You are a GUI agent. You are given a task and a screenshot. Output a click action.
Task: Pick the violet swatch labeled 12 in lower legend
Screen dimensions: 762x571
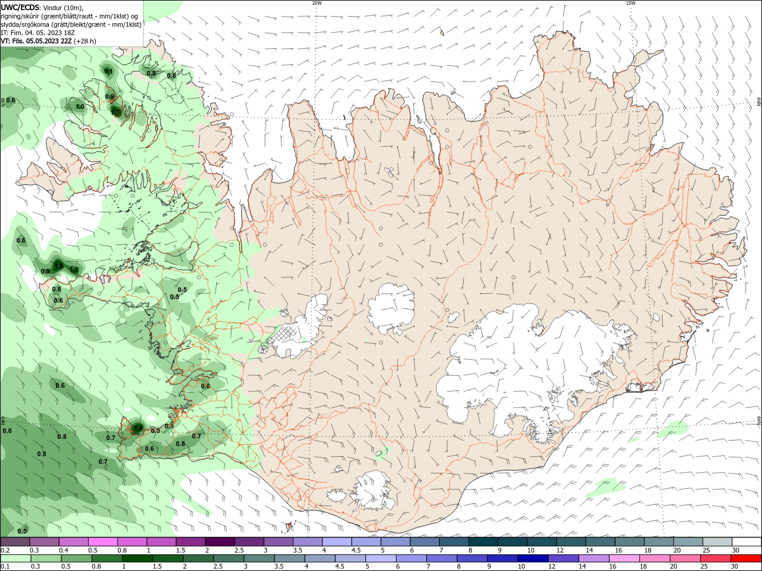point(563,559)
